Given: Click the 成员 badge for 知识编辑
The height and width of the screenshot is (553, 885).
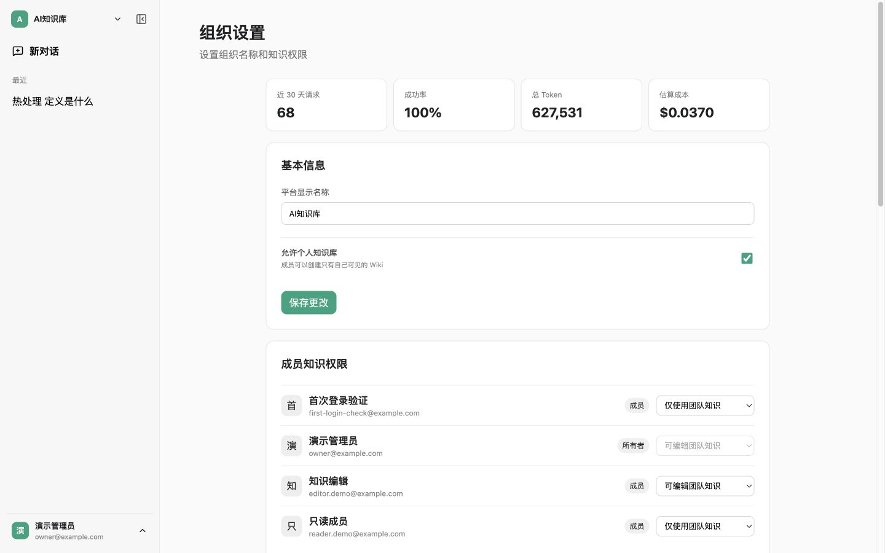Looking at the screenshot, I should 637,486.
